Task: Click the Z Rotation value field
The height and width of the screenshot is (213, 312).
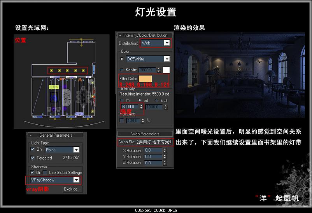Action: pos(153,163)
